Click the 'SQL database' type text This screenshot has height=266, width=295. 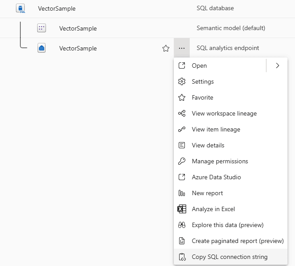click(x=215, y=8)
